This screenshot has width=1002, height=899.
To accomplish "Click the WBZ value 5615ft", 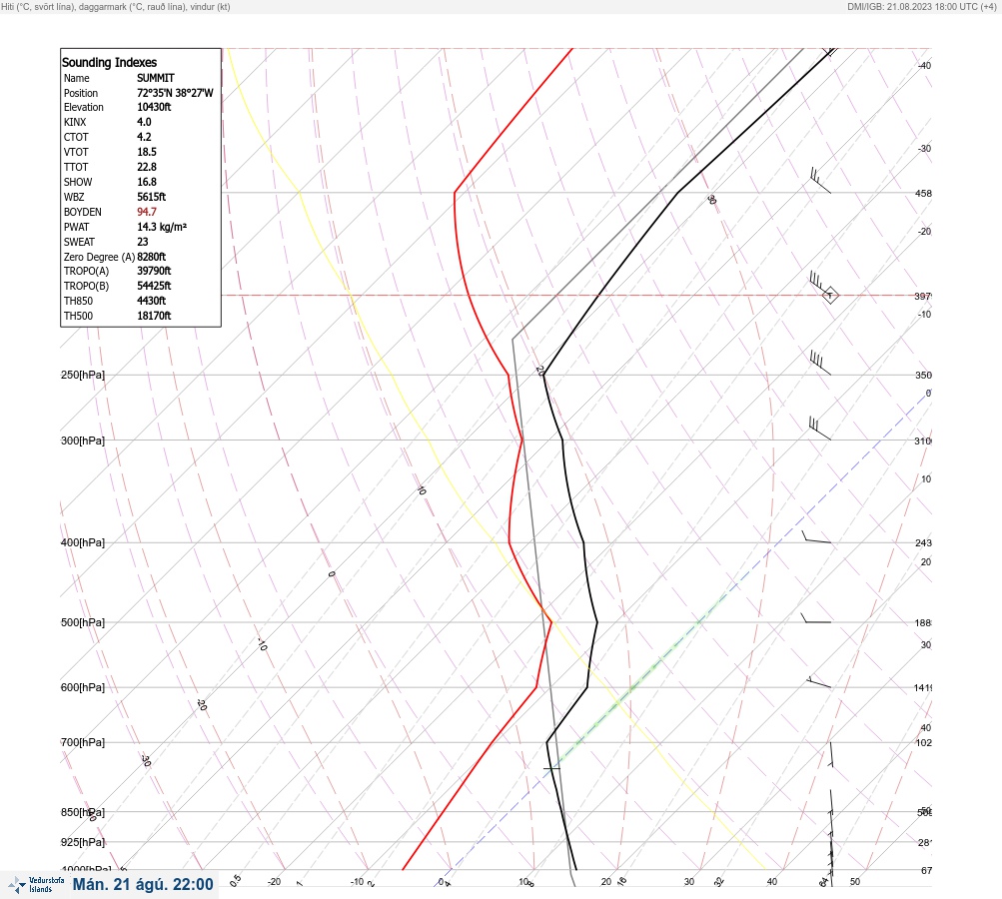I will point(152,197).
